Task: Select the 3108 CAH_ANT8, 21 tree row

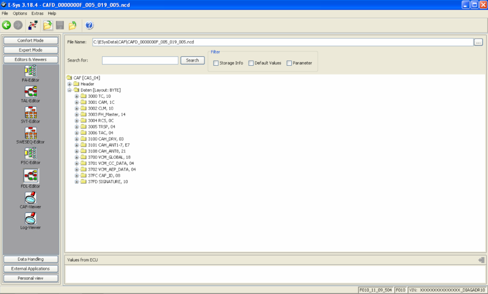Action: [x=103, y=151]
